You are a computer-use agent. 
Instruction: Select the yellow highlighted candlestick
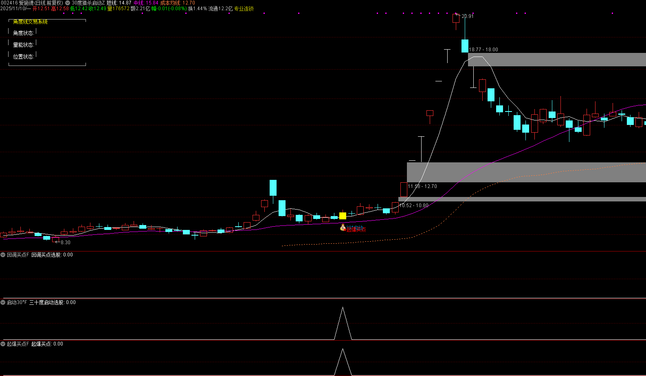point(343,216)
